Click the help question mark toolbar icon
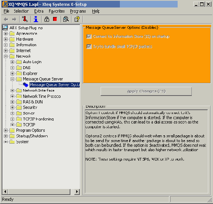213x204 pixels. coord(77,19)
